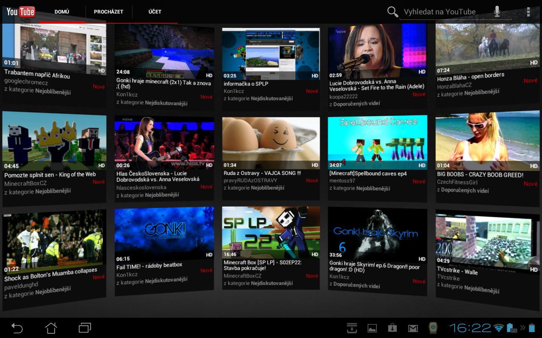Screen dimensions: 542x338
Task: Click the home button in the navigation bar
Action: 51,328
